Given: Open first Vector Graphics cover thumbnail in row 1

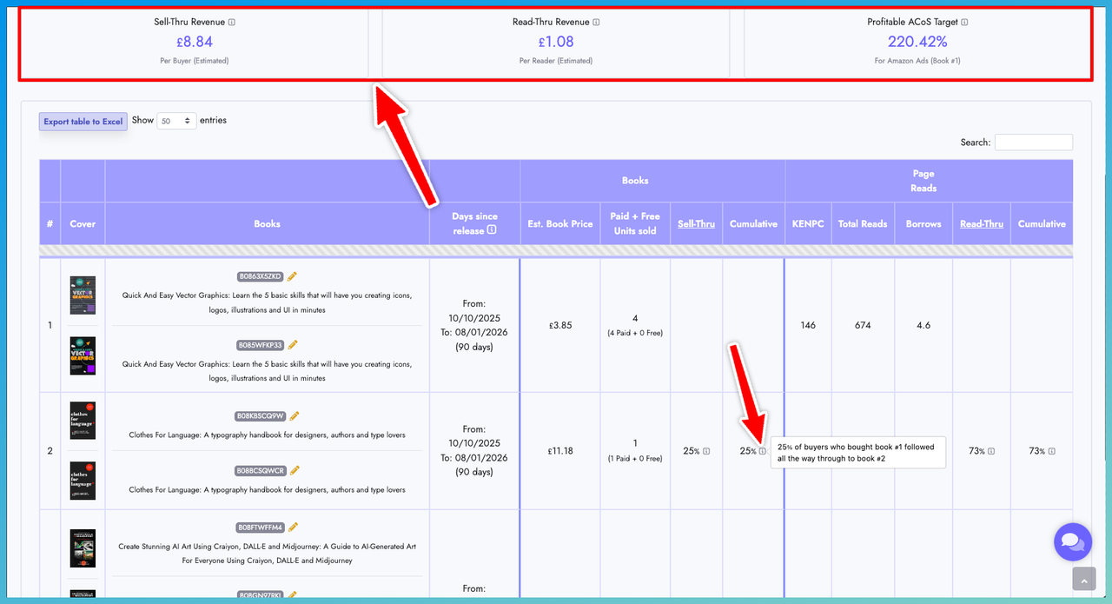Looking at the screenshot, I should [x=83, y=295].
